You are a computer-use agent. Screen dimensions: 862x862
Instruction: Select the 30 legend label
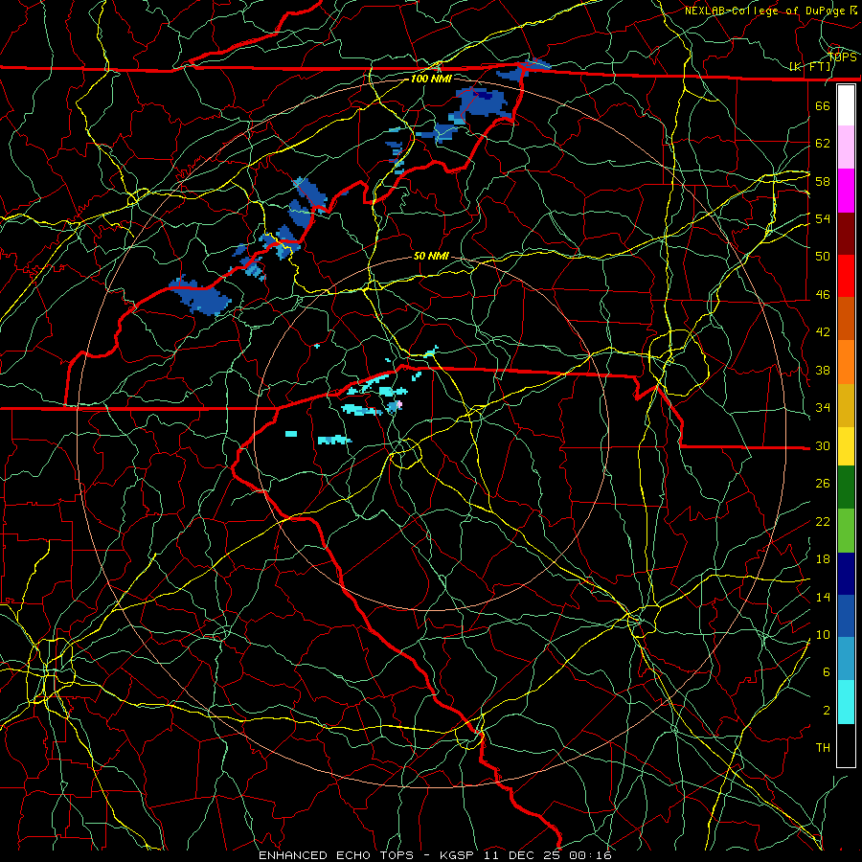point(823,445)
